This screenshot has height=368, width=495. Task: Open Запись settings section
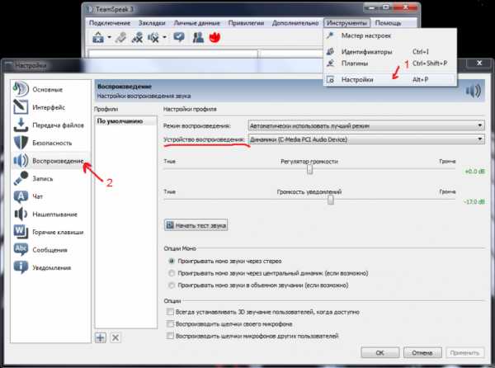pos(50,178)
